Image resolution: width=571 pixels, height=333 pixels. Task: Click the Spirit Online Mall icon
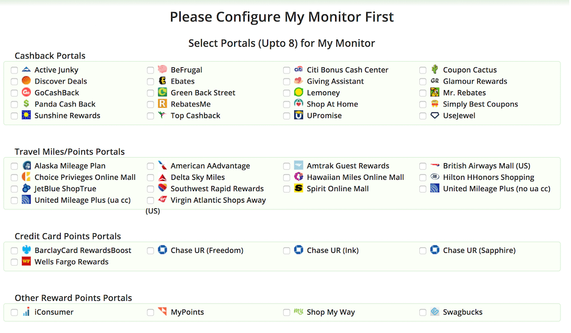point(298,189)
